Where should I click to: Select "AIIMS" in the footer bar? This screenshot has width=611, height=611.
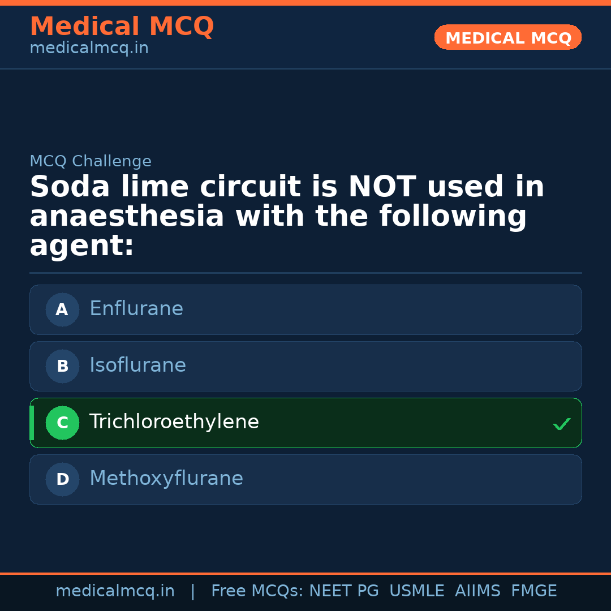coord(477,591)
